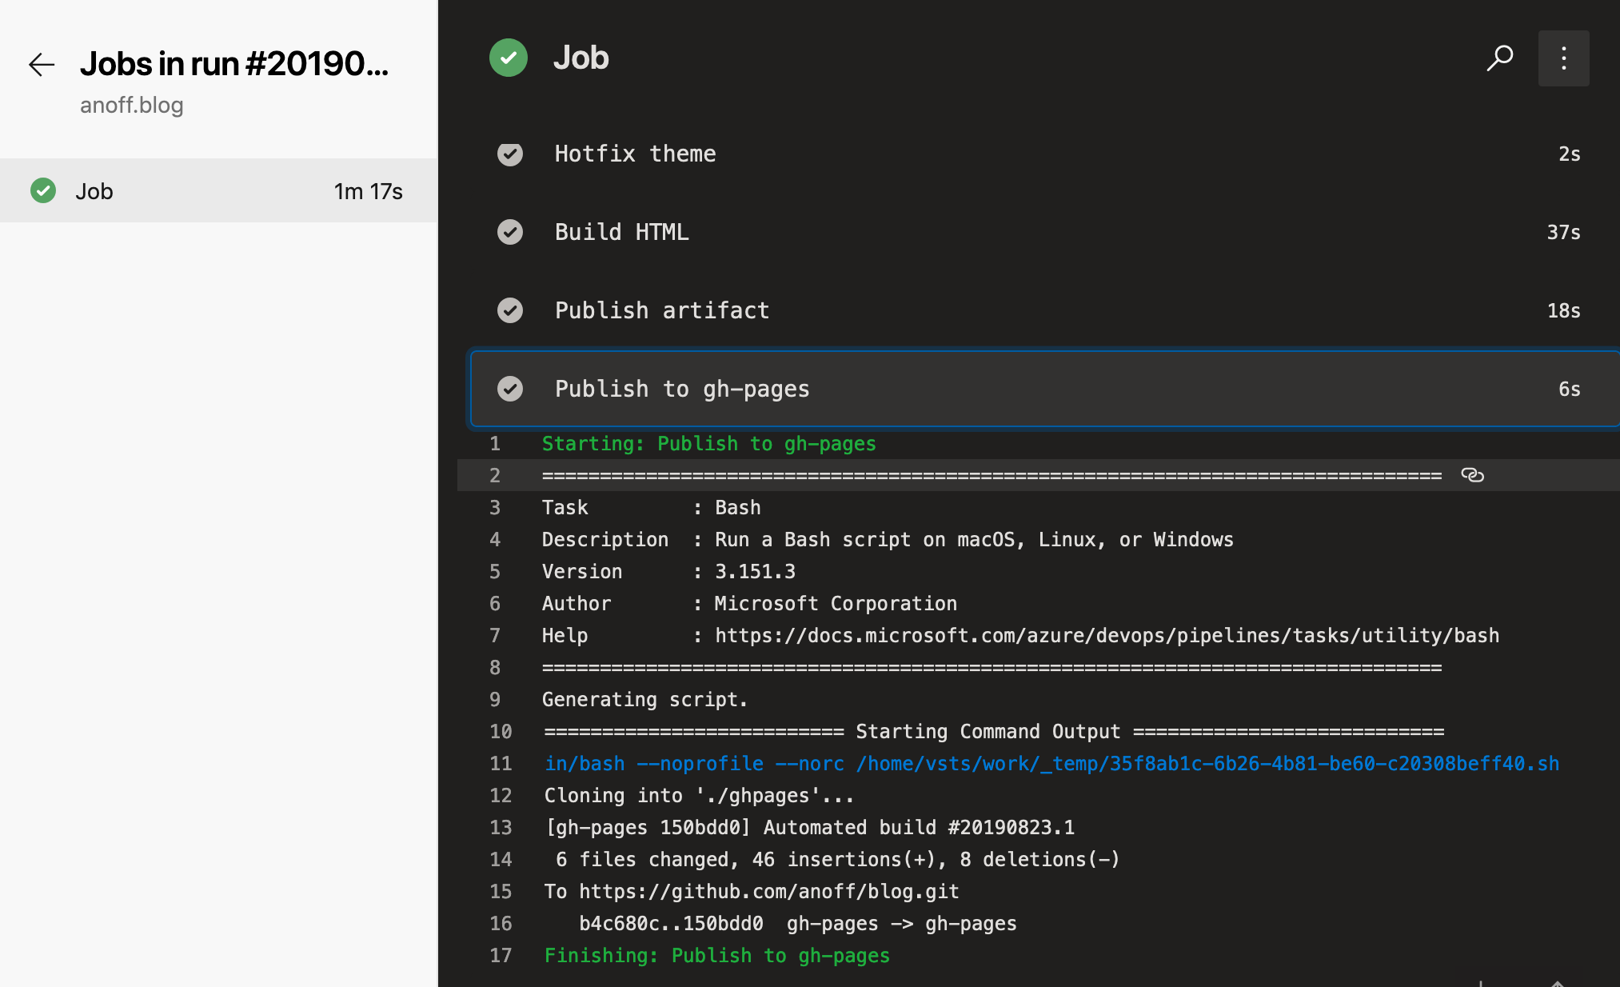Click the green check beside Job in sidebar
This screenshot has width=1620, height=987.
[x=43, y=190]
